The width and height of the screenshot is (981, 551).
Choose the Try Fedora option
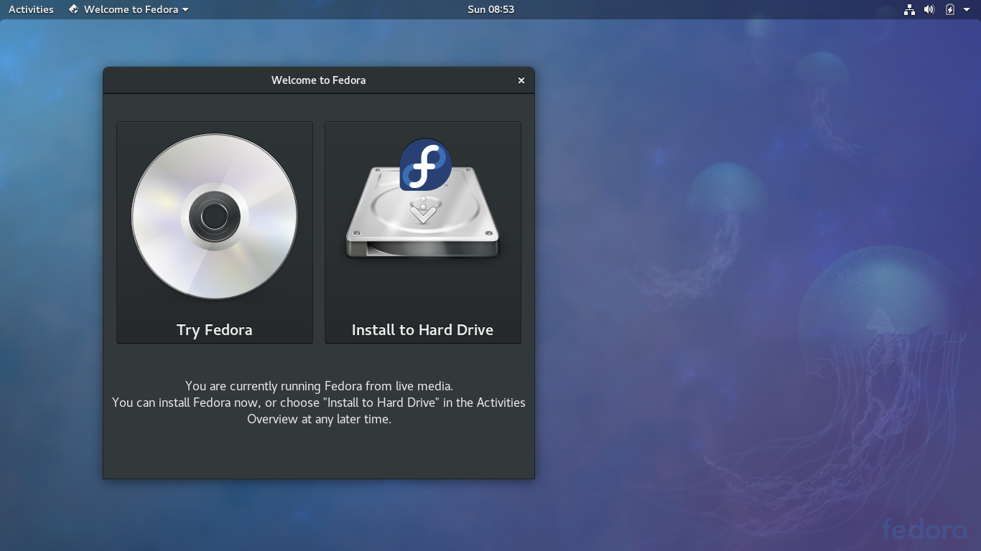pyautogui.click(x=215, y=232)
